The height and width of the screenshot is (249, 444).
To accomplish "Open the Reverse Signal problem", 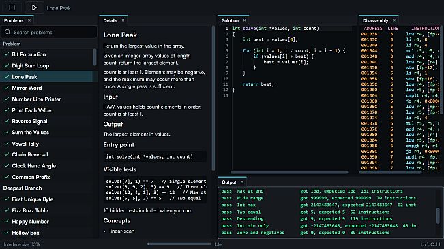I will coord(47,121).
